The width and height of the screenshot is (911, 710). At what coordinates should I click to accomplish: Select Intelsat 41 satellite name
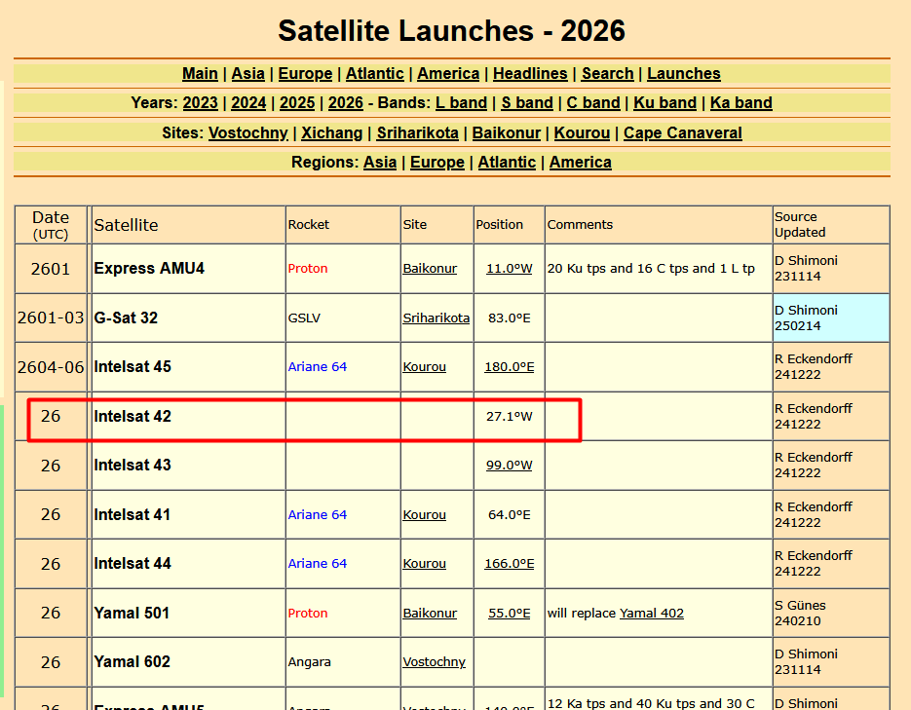coord(132,515)
